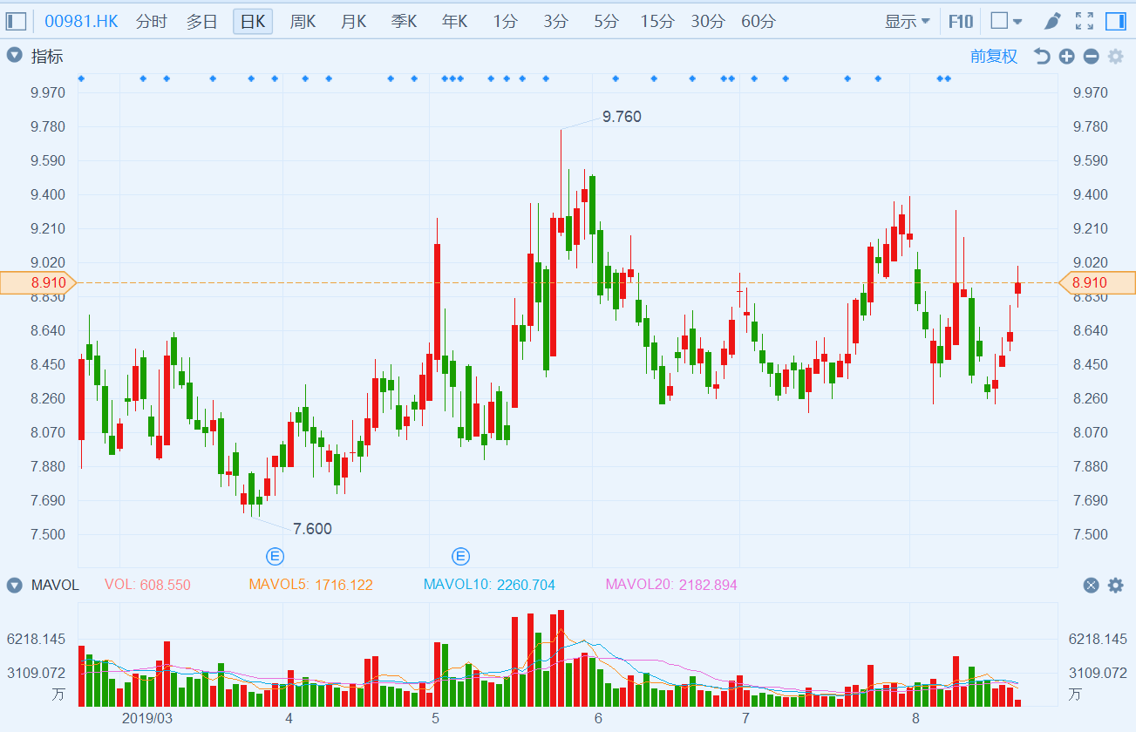Click the 7.600 low price label
This screenshot has height=732, width=1136.
coord(312,529)
